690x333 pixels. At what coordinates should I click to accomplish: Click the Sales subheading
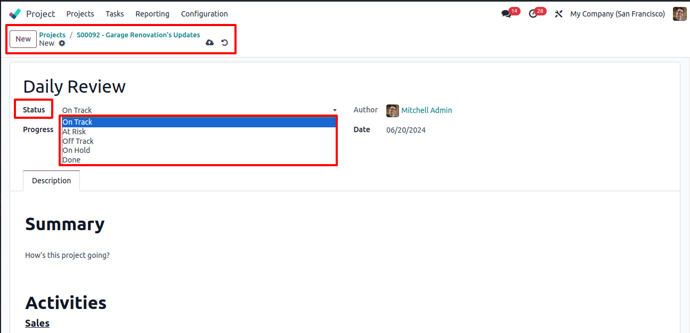pos(37,323)
